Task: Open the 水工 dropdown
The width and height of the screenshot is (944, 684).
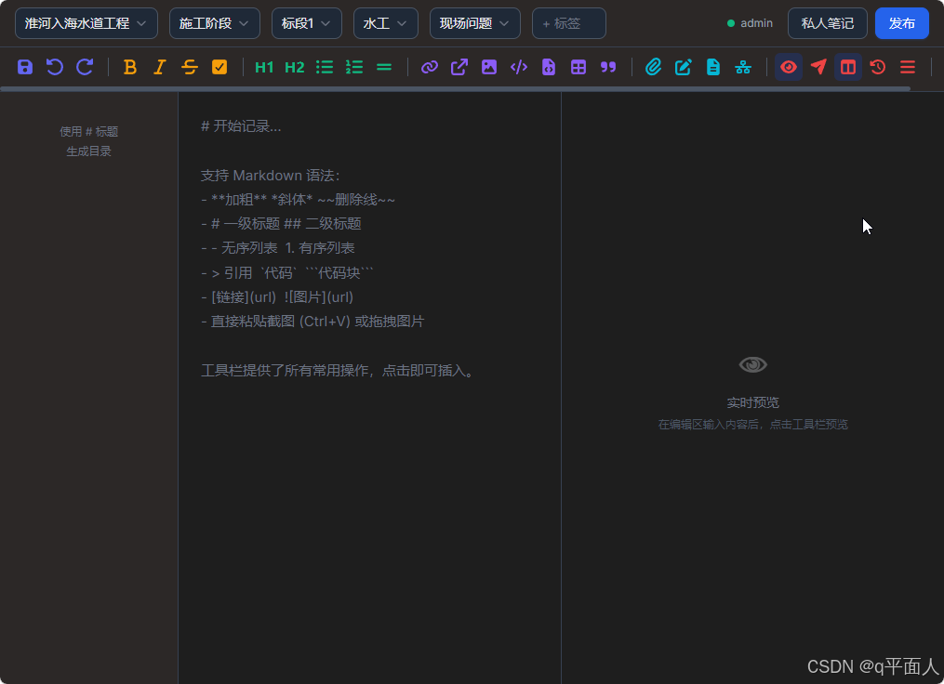Action: (385, 23)
